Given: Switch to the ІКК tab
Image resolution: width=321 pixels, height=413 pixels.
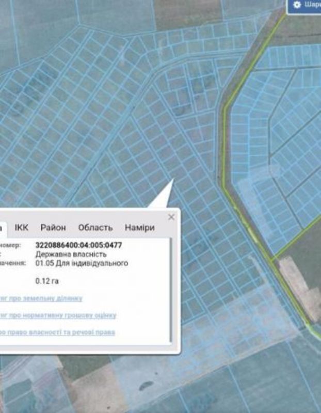Looking at the screenshot, I should tap(22, 228).
